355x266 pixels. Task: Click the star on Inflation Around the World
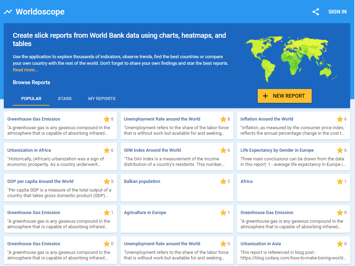[x=340, y=119]
